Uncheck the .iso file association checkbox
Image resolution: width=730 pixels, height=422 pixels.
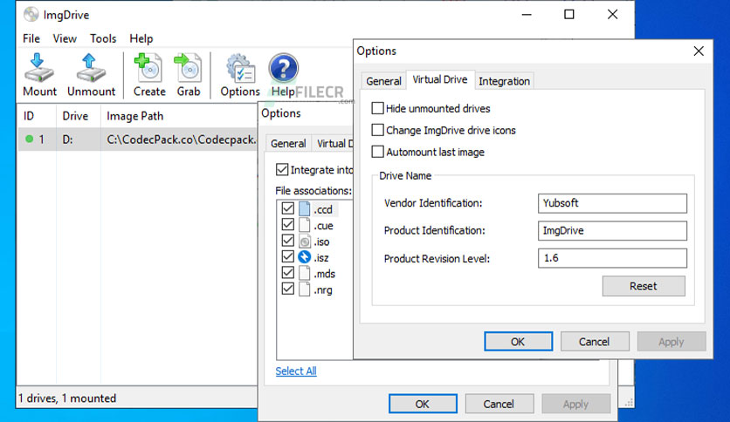(x=287, y=241)
